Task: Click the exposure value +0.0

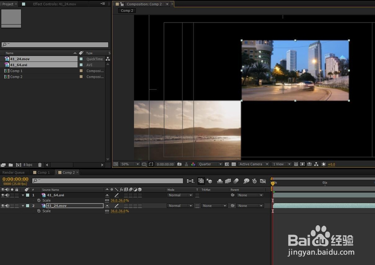Action: pos(331,164)
